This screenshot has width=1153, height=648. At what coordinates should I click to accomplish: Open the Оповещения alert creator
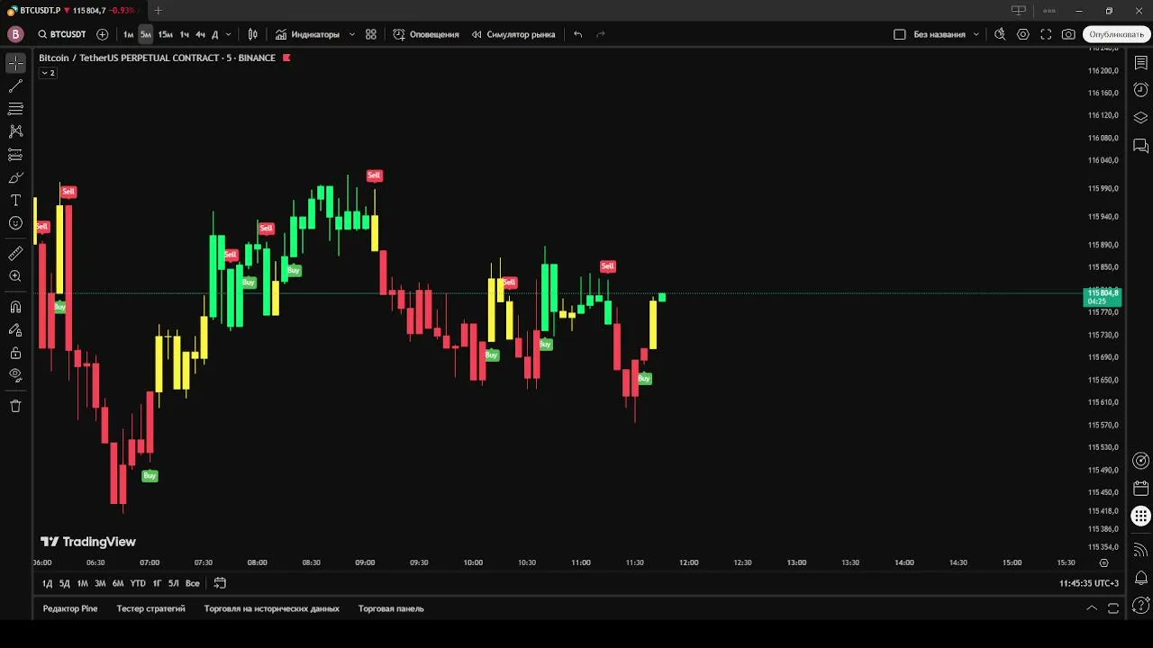pos(426,34)
